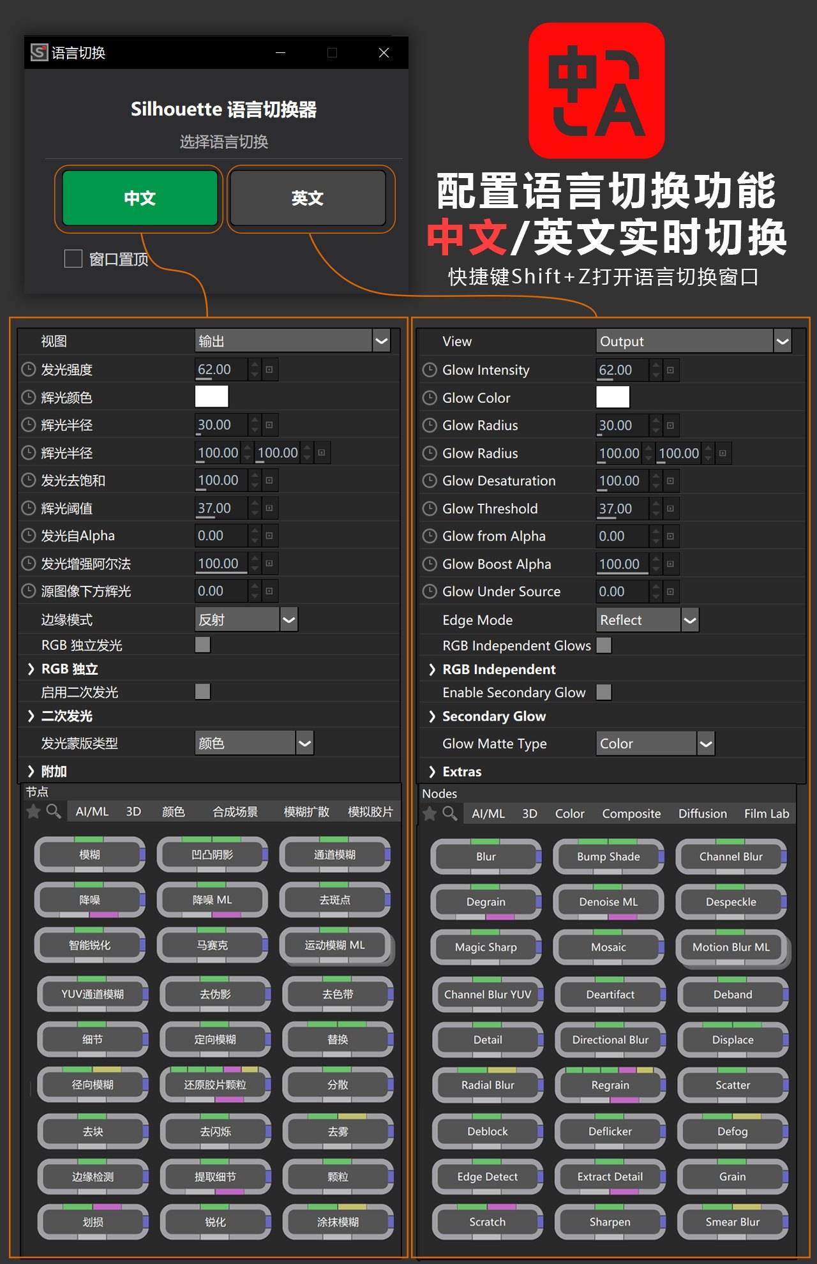This screenshot has height=1264, width=817.
Task: Click the star favorites icon in 节点 panel
Action: tap(33, 811)
